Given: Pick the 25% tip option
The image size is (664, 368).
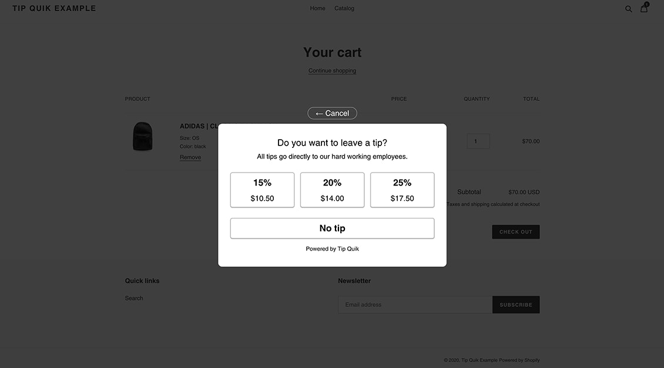Looking at the screenshot, I should coord(402,190).
